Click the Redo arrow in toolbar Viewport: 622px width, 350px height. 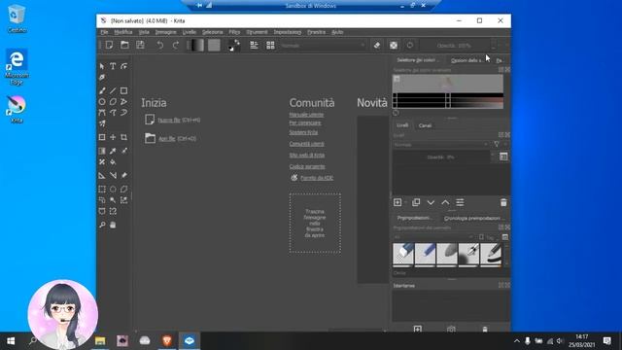point(176,46)
